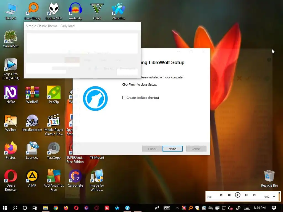The height and width of the screenshot is (212, 283).
Task: Select the Carbonate desktop shortcut
Action: (x=75, y=179)
